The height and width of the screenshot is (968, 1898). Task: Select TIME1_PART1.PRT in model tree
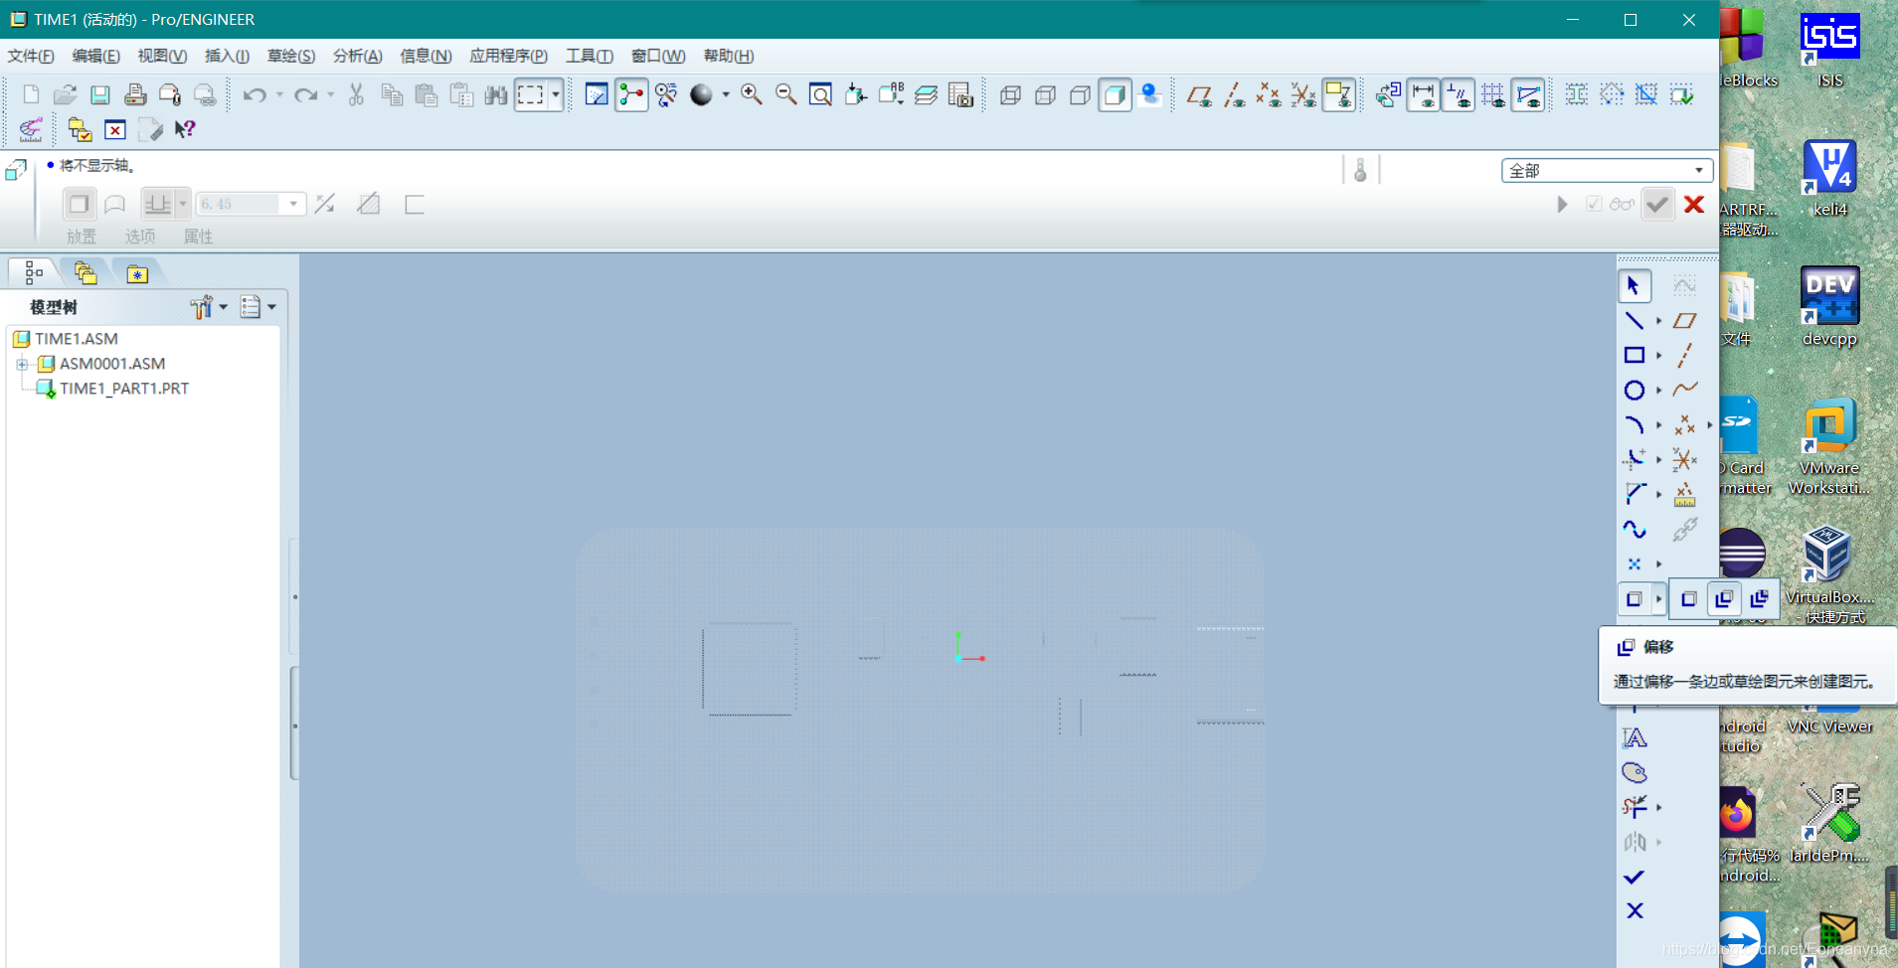[123, 389]
